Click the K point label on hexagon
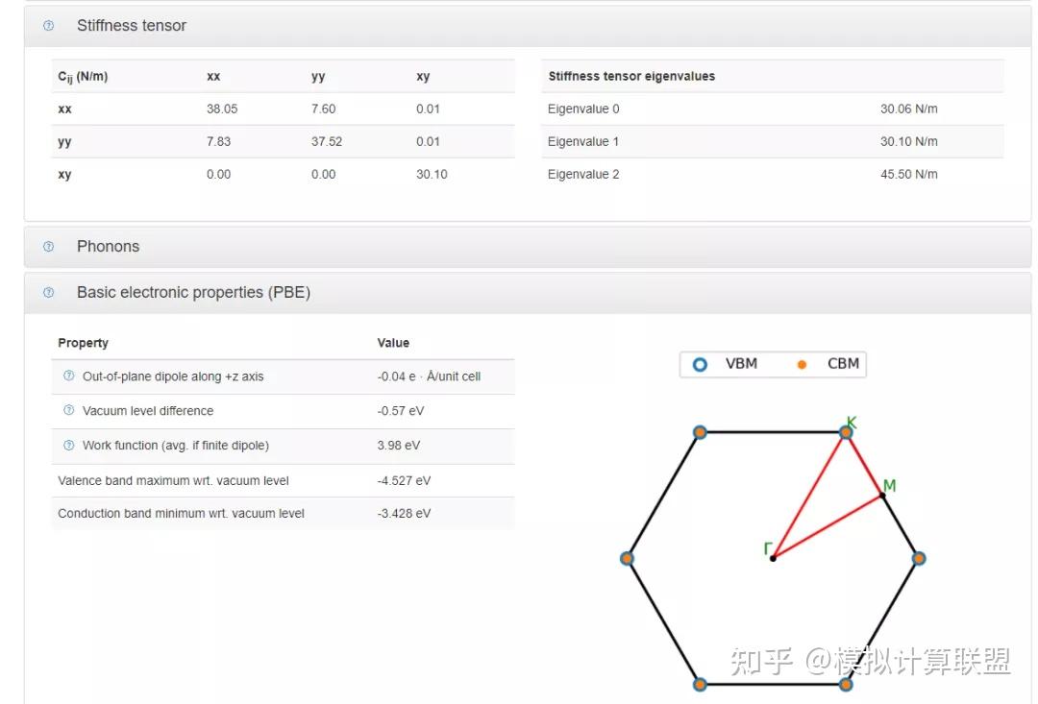 [x=852, y=422]
